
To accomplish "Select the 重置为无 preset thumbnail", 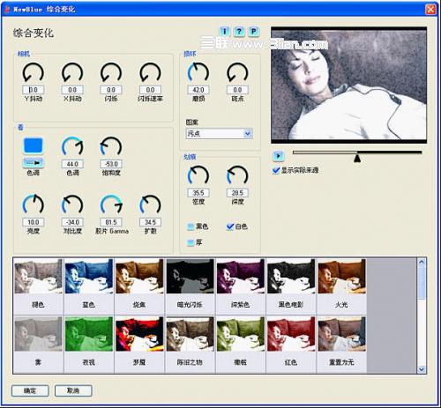I will [341, 334].
